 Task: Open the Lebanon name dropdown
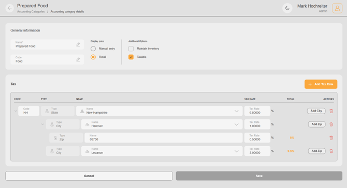click(x=236, y=151)
